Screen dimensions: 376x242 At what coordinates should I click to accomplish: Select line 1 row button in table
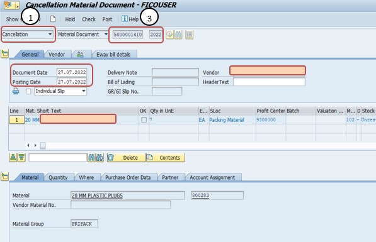16,119
